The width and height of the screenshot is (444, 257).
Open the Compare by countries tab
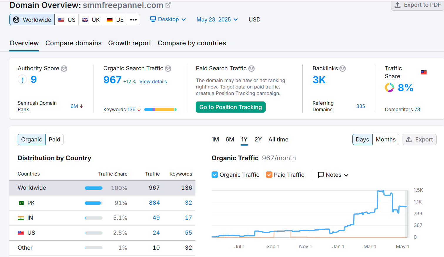(192, 43)
